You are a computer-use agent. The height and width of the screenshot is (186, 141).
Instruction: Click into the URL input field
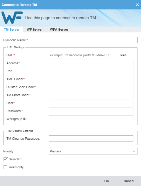click(x=79, y=55)
